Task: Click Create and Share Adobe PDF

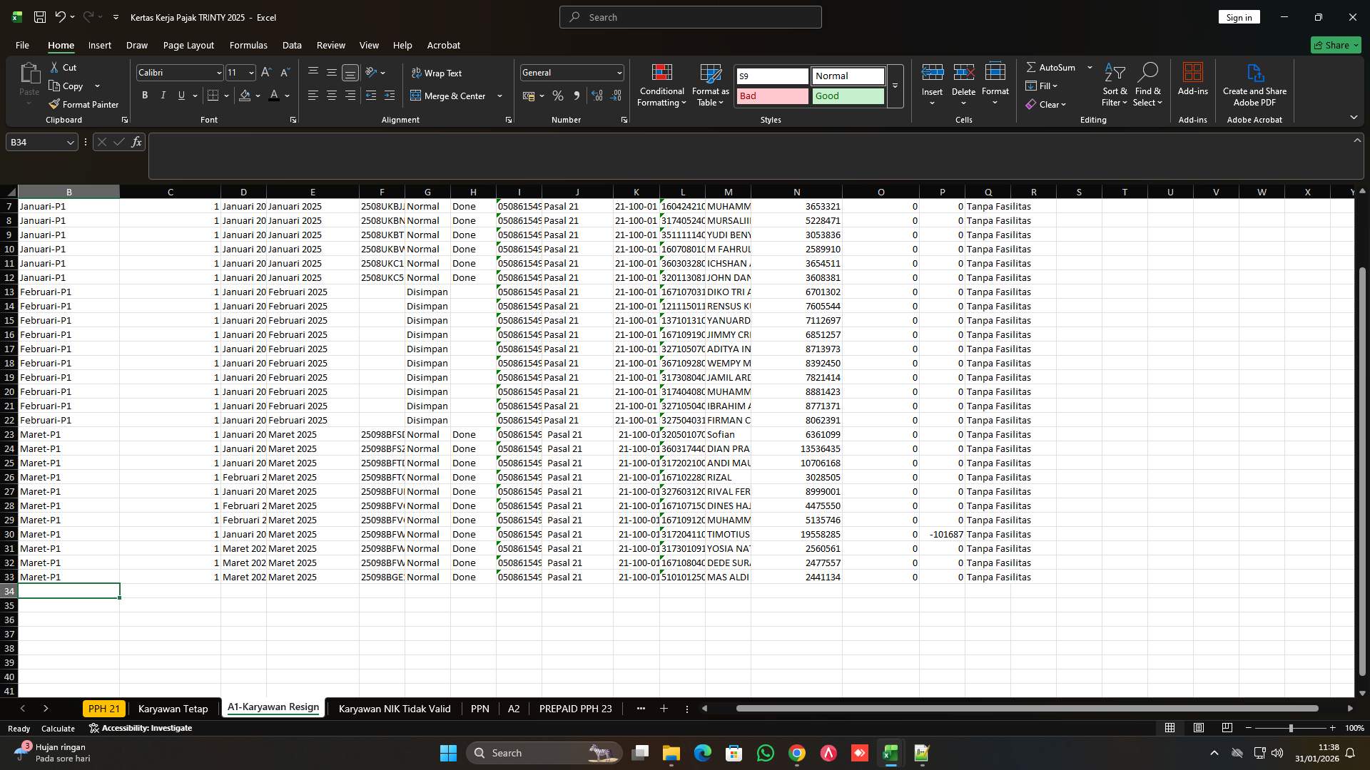Action: click(1254, 84)
